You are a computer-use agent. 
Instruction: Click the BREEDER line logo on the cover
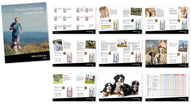click(x=39, y=56)
